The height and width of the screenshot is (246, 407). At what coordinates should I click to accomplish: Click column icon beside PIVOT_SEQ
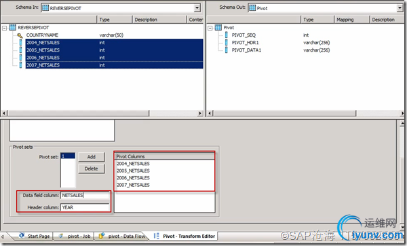pos(227,35)
